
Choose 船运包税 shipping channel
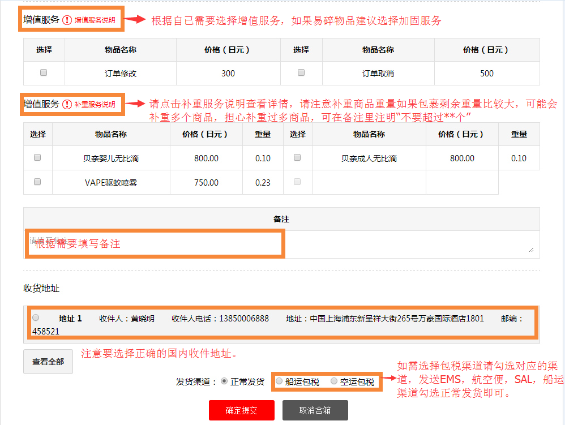(279, 381)
